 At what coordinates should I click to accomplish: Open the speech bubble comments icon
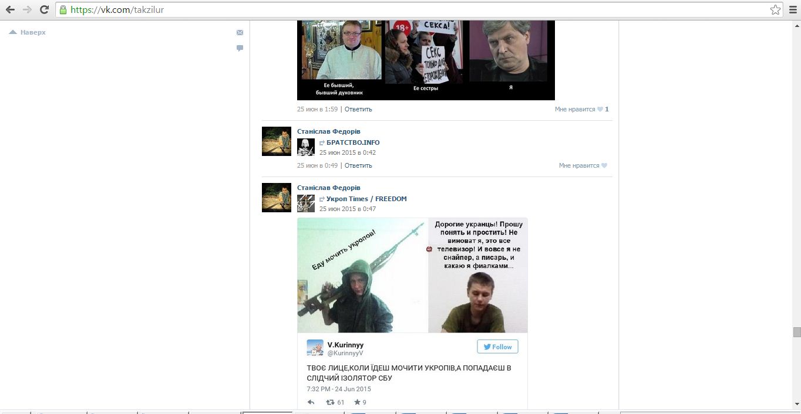(240, 48)
